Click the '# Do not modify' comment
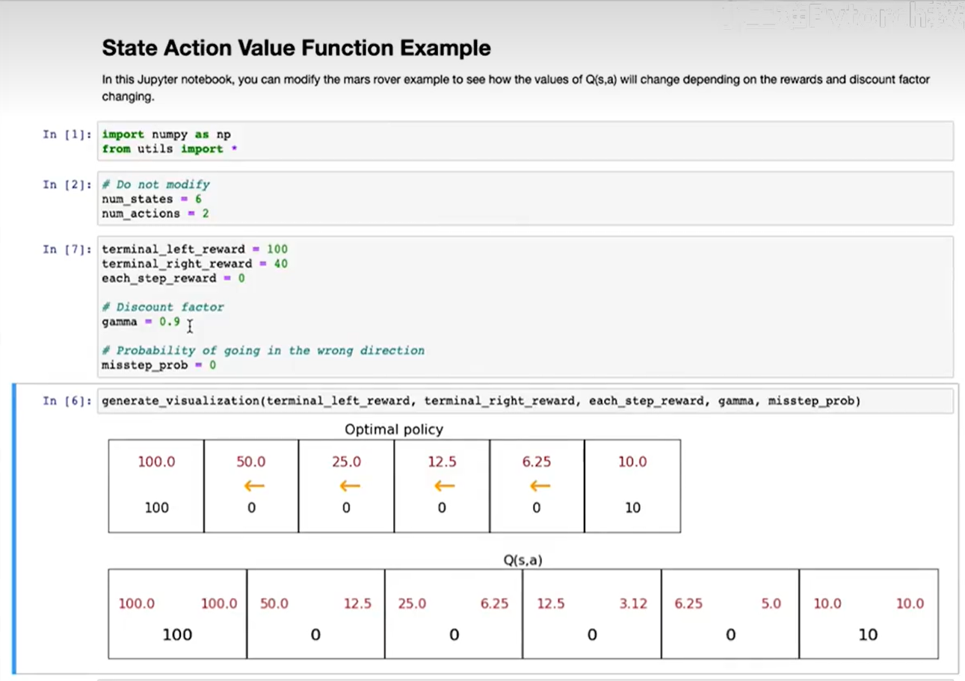Image resolution: width=965 pixels, height=681 pixels. 155,184
